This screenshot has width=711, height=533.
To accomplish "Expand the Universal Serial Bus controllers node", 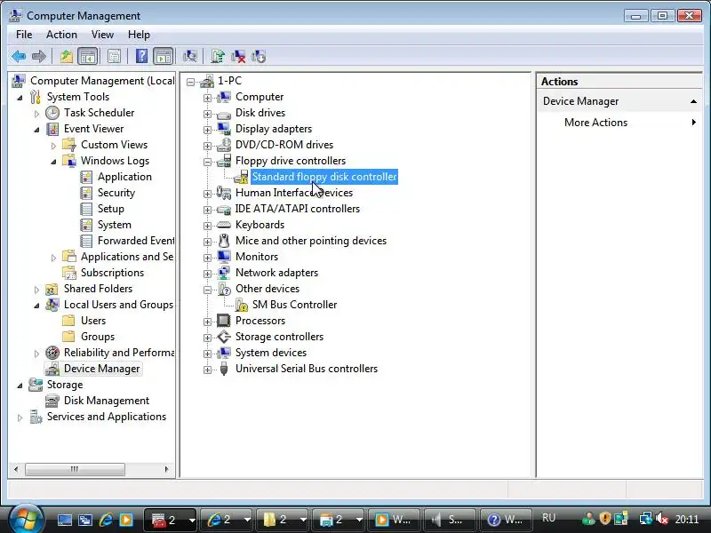I will 207,370.
